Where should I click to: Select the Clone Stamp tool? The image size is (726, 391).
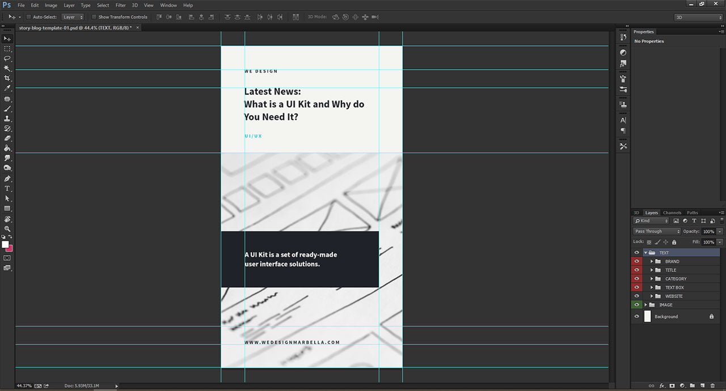7,118
